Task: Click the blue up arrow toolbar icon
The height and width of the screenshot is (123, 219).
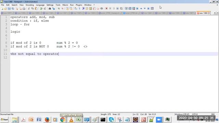Action: pos(141,9)
